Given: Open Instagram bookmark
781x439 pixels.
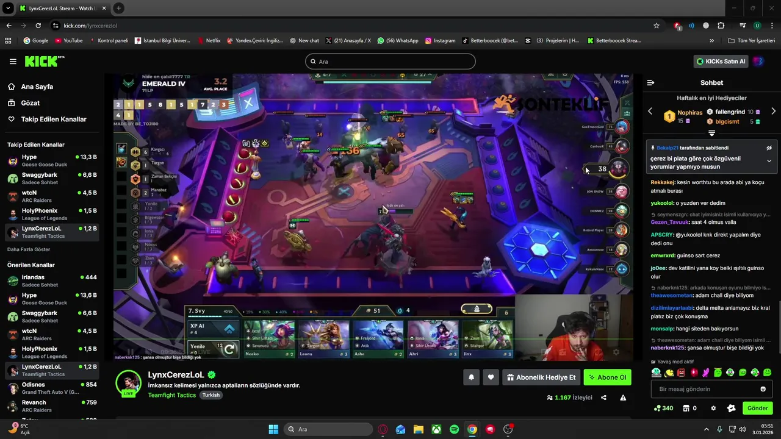Looking at the screenshot, I should (x=440, y=41).
